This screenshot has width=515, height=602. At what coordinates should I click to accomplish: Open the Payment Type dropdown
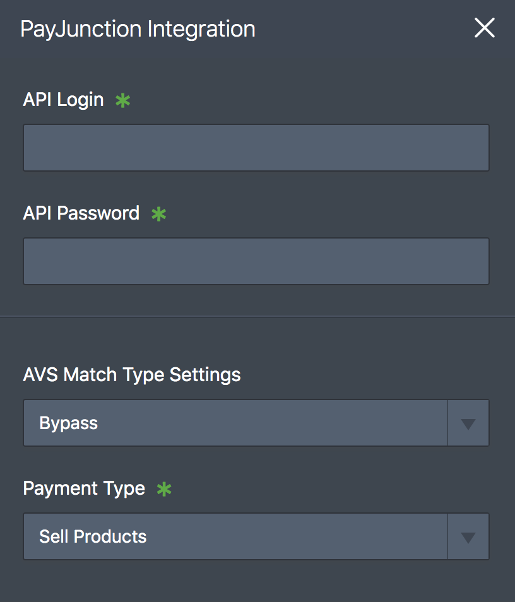coord(256,536)
